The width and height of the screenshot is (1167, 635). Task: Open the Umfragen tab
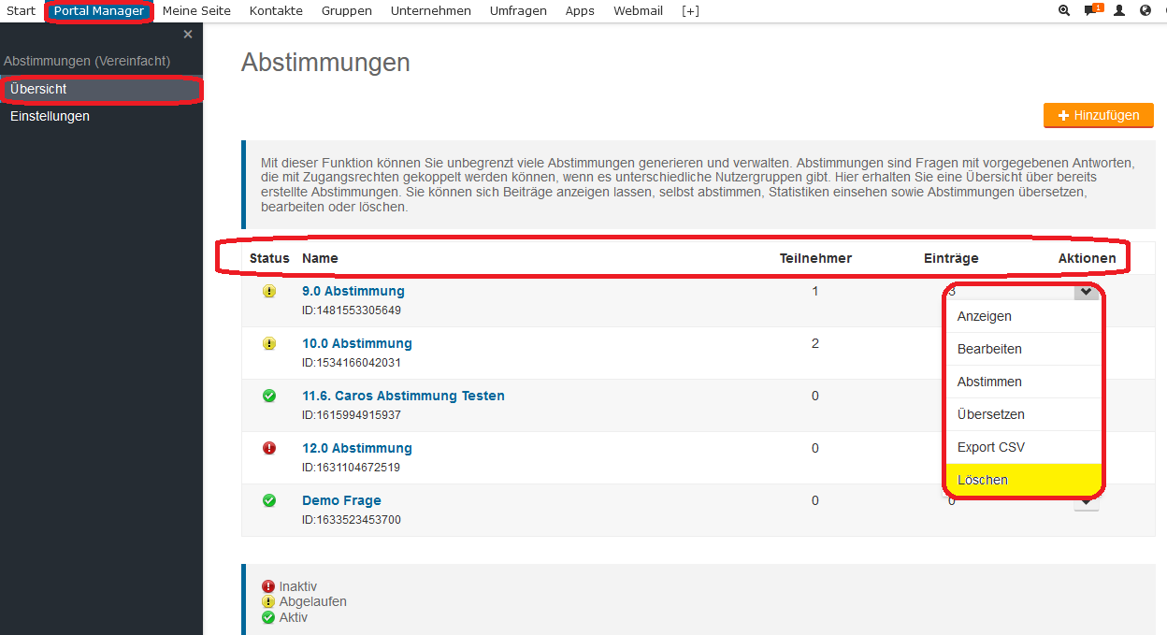coord(518,11)
